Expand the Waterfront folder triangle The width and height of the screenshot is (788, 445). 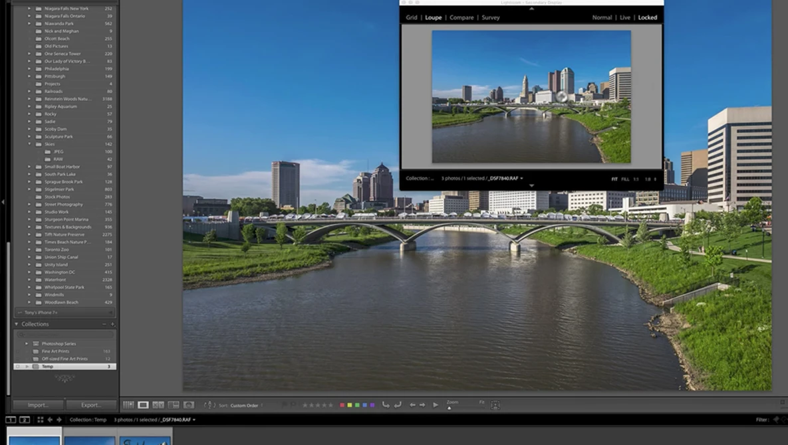coord(29,280)
